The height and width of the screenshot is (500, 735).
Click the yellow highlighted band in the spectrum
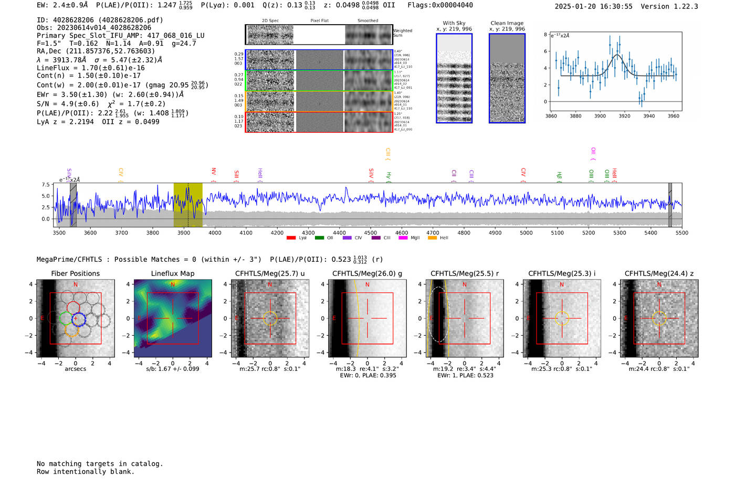(188, 205)
